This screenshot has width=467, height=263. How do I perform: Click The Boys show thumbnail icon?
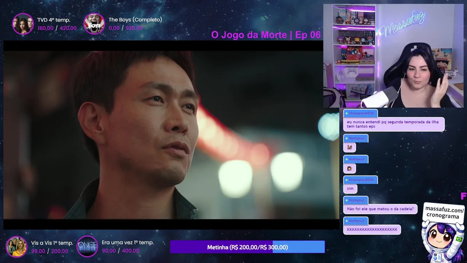(94, 24)
